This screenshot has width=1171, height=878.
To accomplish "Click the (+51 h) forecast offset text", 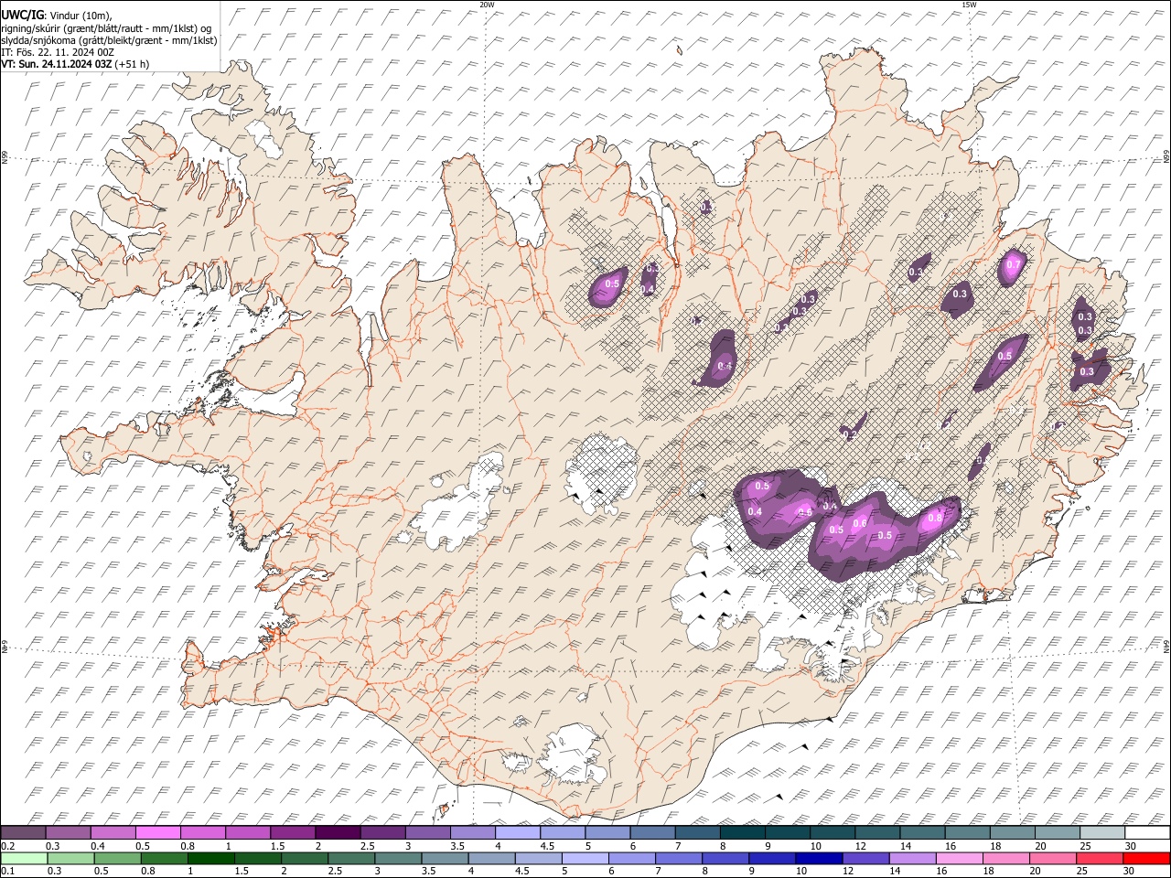I will click(133, 64).
